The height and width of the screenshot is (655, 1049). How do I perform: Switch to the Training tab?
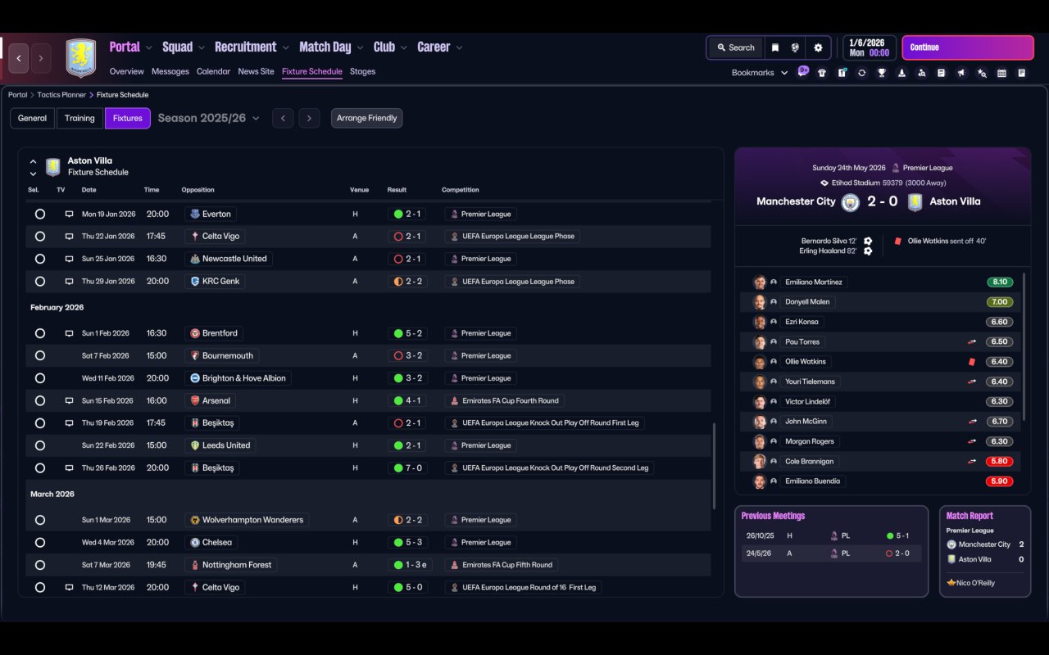79,119
